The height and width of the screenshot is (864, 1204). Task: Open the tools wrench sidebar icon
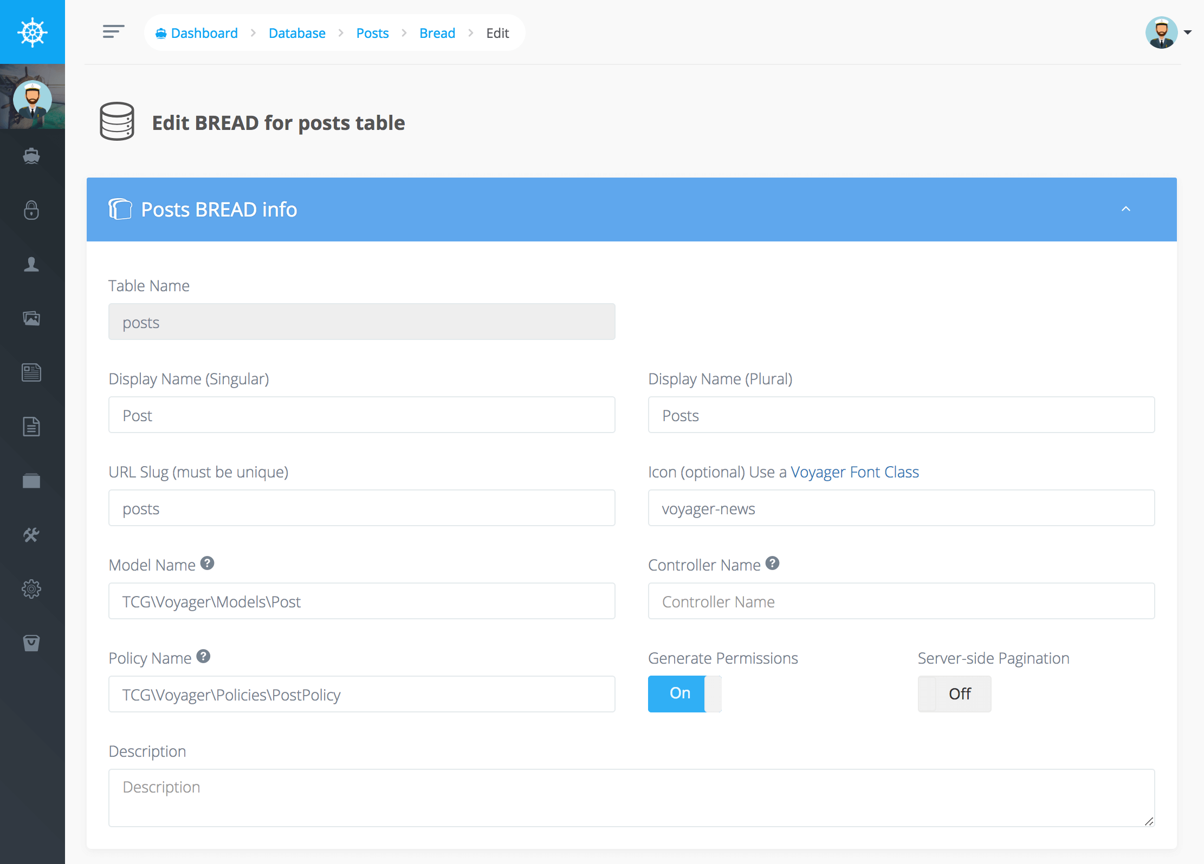31,535
